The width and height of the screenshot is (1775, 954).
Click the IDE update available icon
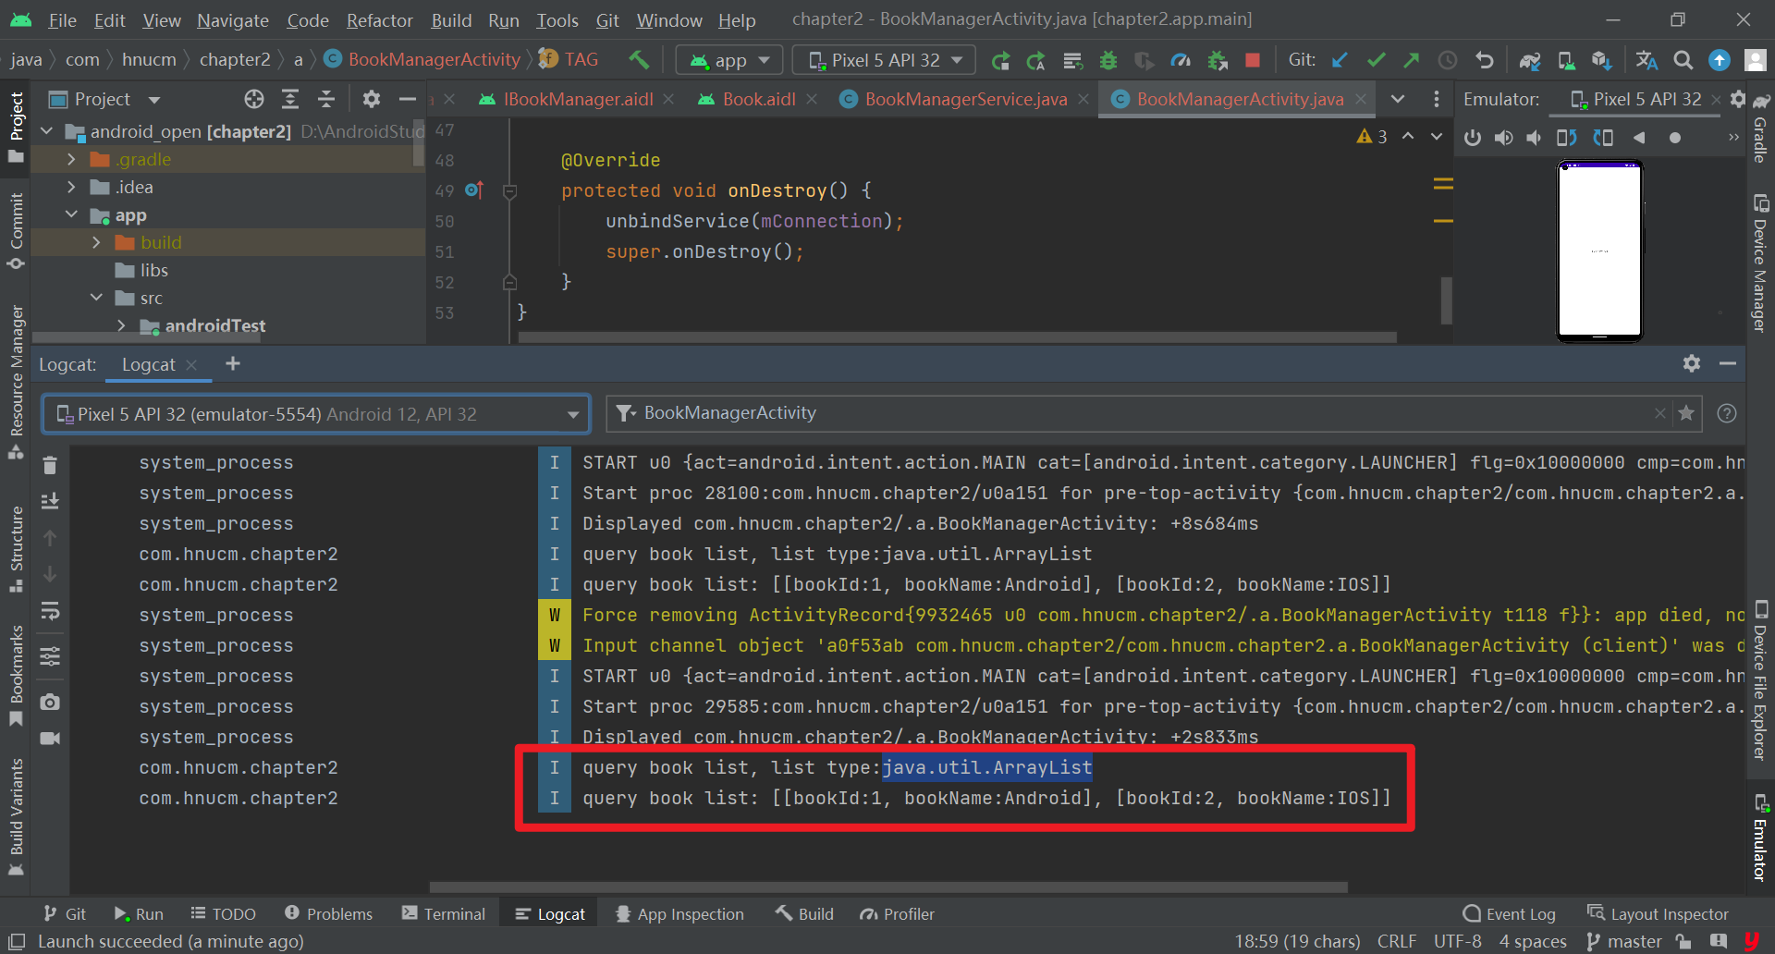1720,60
